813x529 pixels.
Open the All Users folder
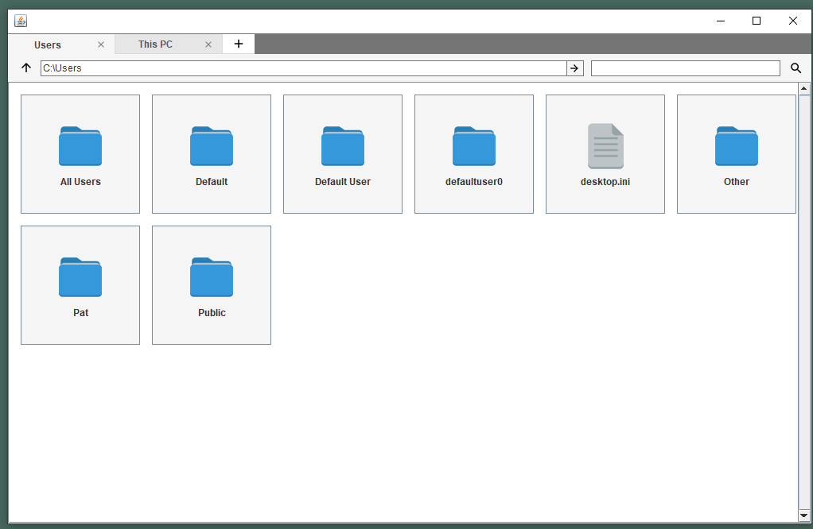click(x=80, y=153)
